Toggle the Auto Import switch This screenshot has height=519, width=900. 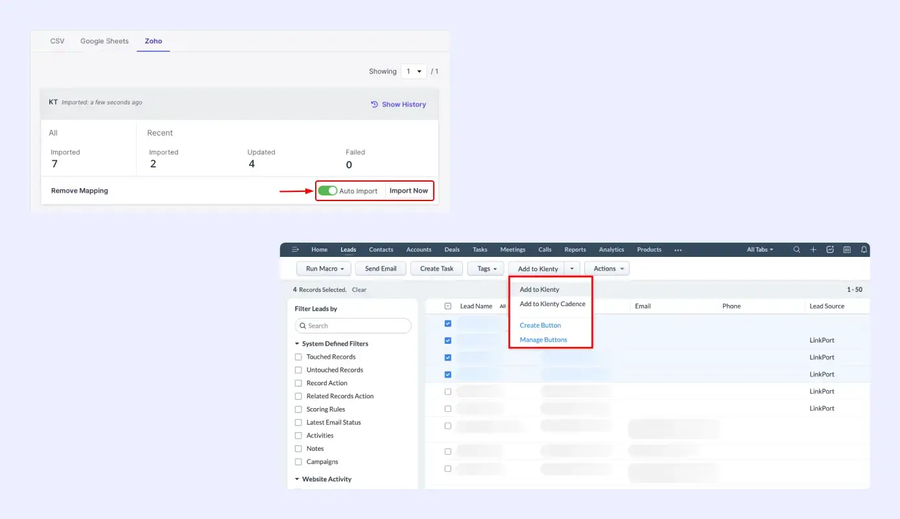pyautogui.click(x=327, y=191)
